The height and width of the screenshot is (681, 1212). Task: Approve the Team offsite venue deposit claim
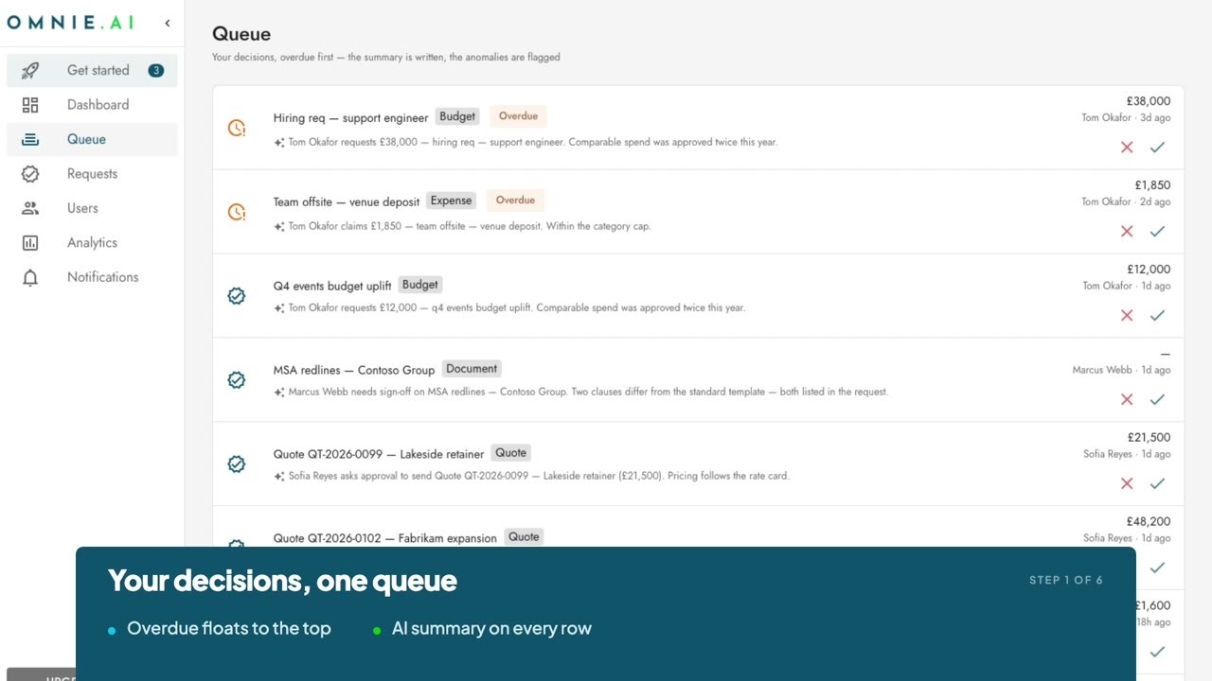click(x=1157, y=232)
